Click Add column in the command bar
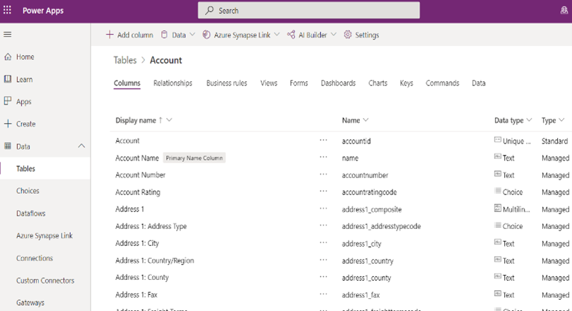The width and height of the screenshot is (572, 311). (x=129, y=35)
